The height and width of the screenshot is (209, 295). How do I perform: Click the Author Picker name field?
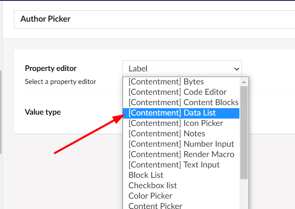[154, 19]
